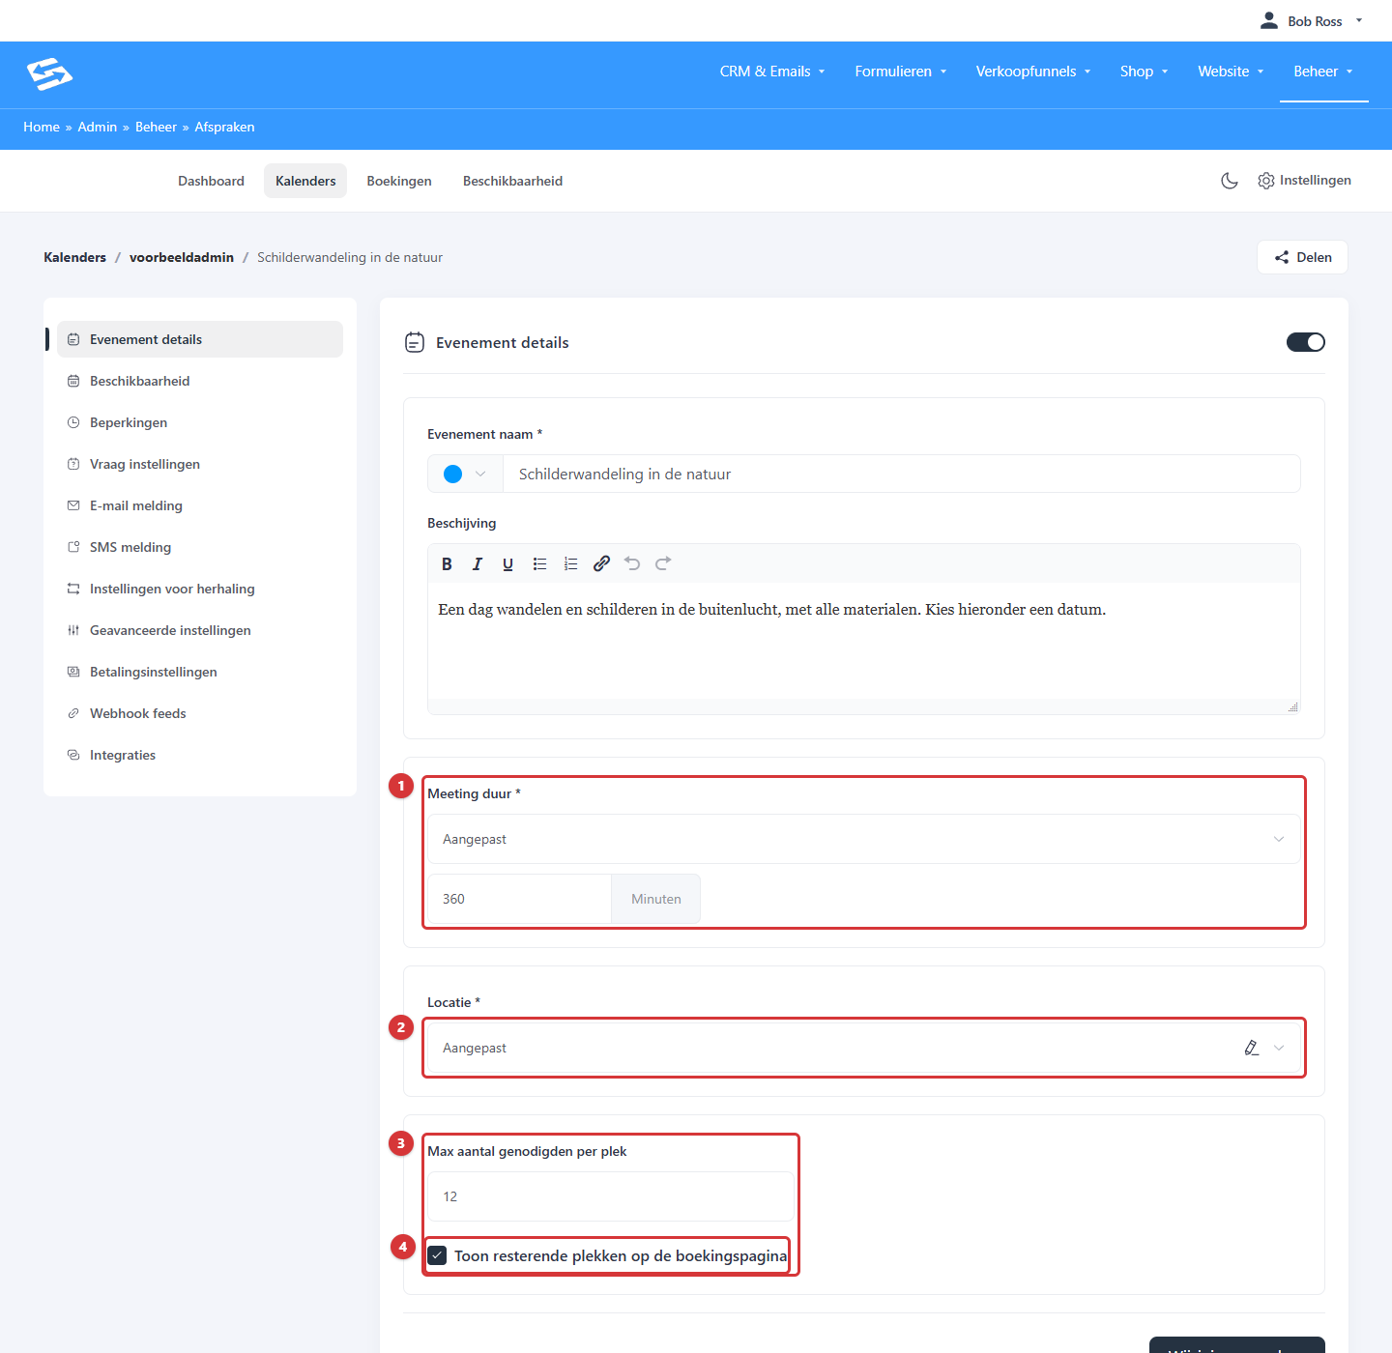Click the Max aantal genodigden field

click(x=611, y=1196)
